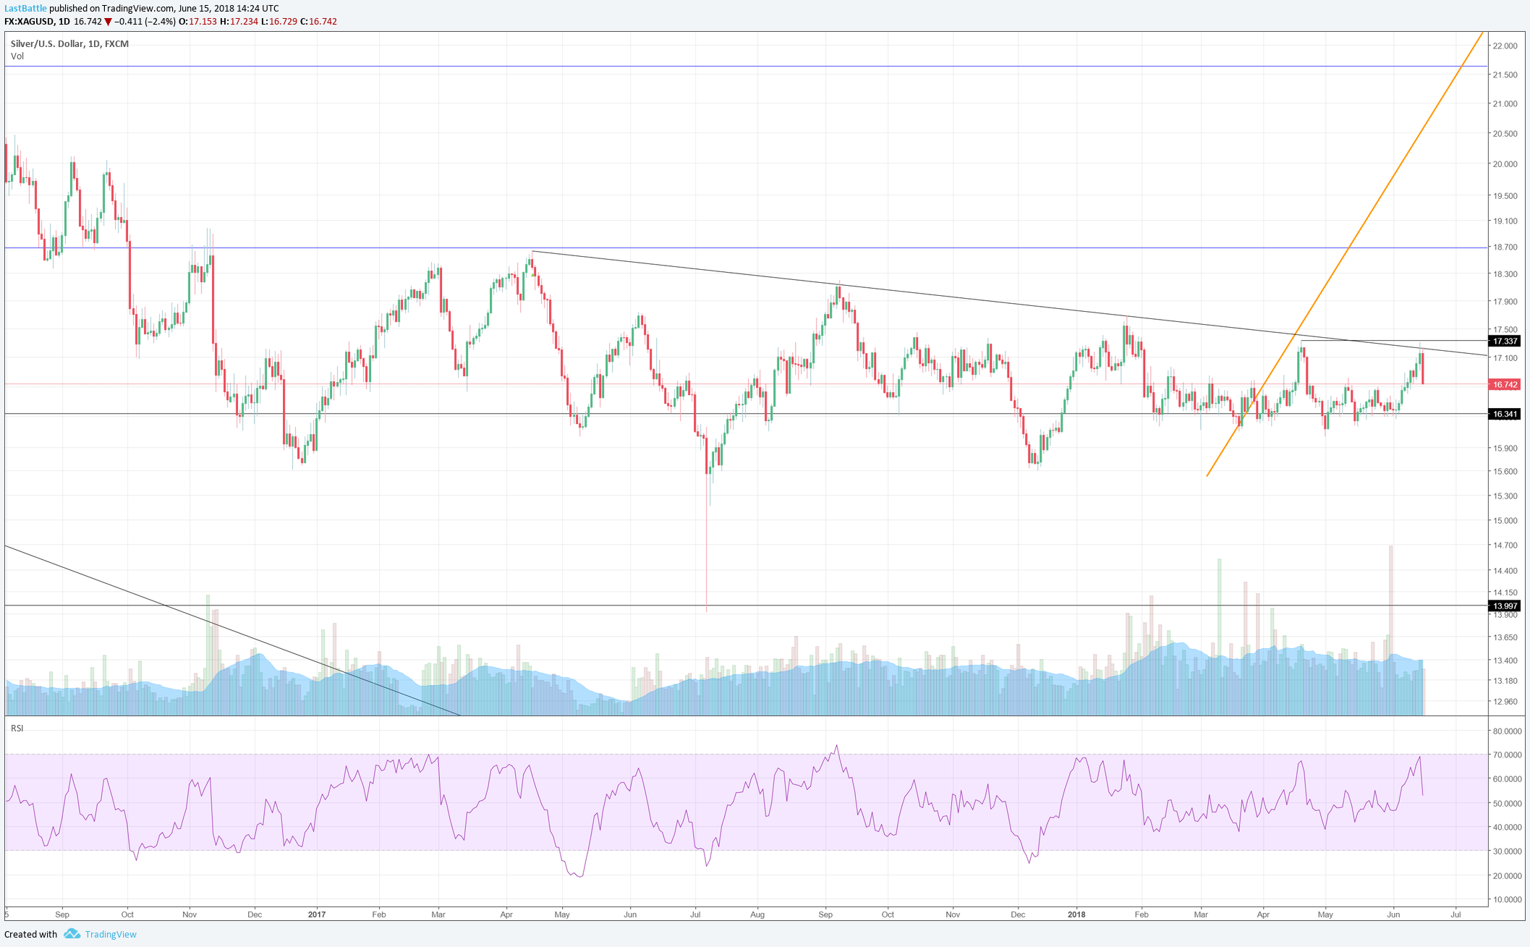The width and height of the screenshot is (1530, 947).
Task: Select the FX:XAGUSD, 1D symbol text
Action: [37, 22]
